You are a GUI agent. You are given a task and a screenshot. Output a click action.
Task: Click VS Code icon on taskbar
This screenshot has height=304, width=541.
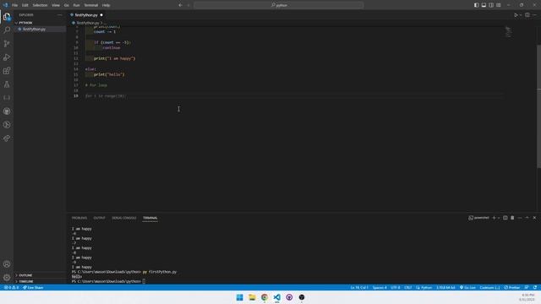click(276, 297)
